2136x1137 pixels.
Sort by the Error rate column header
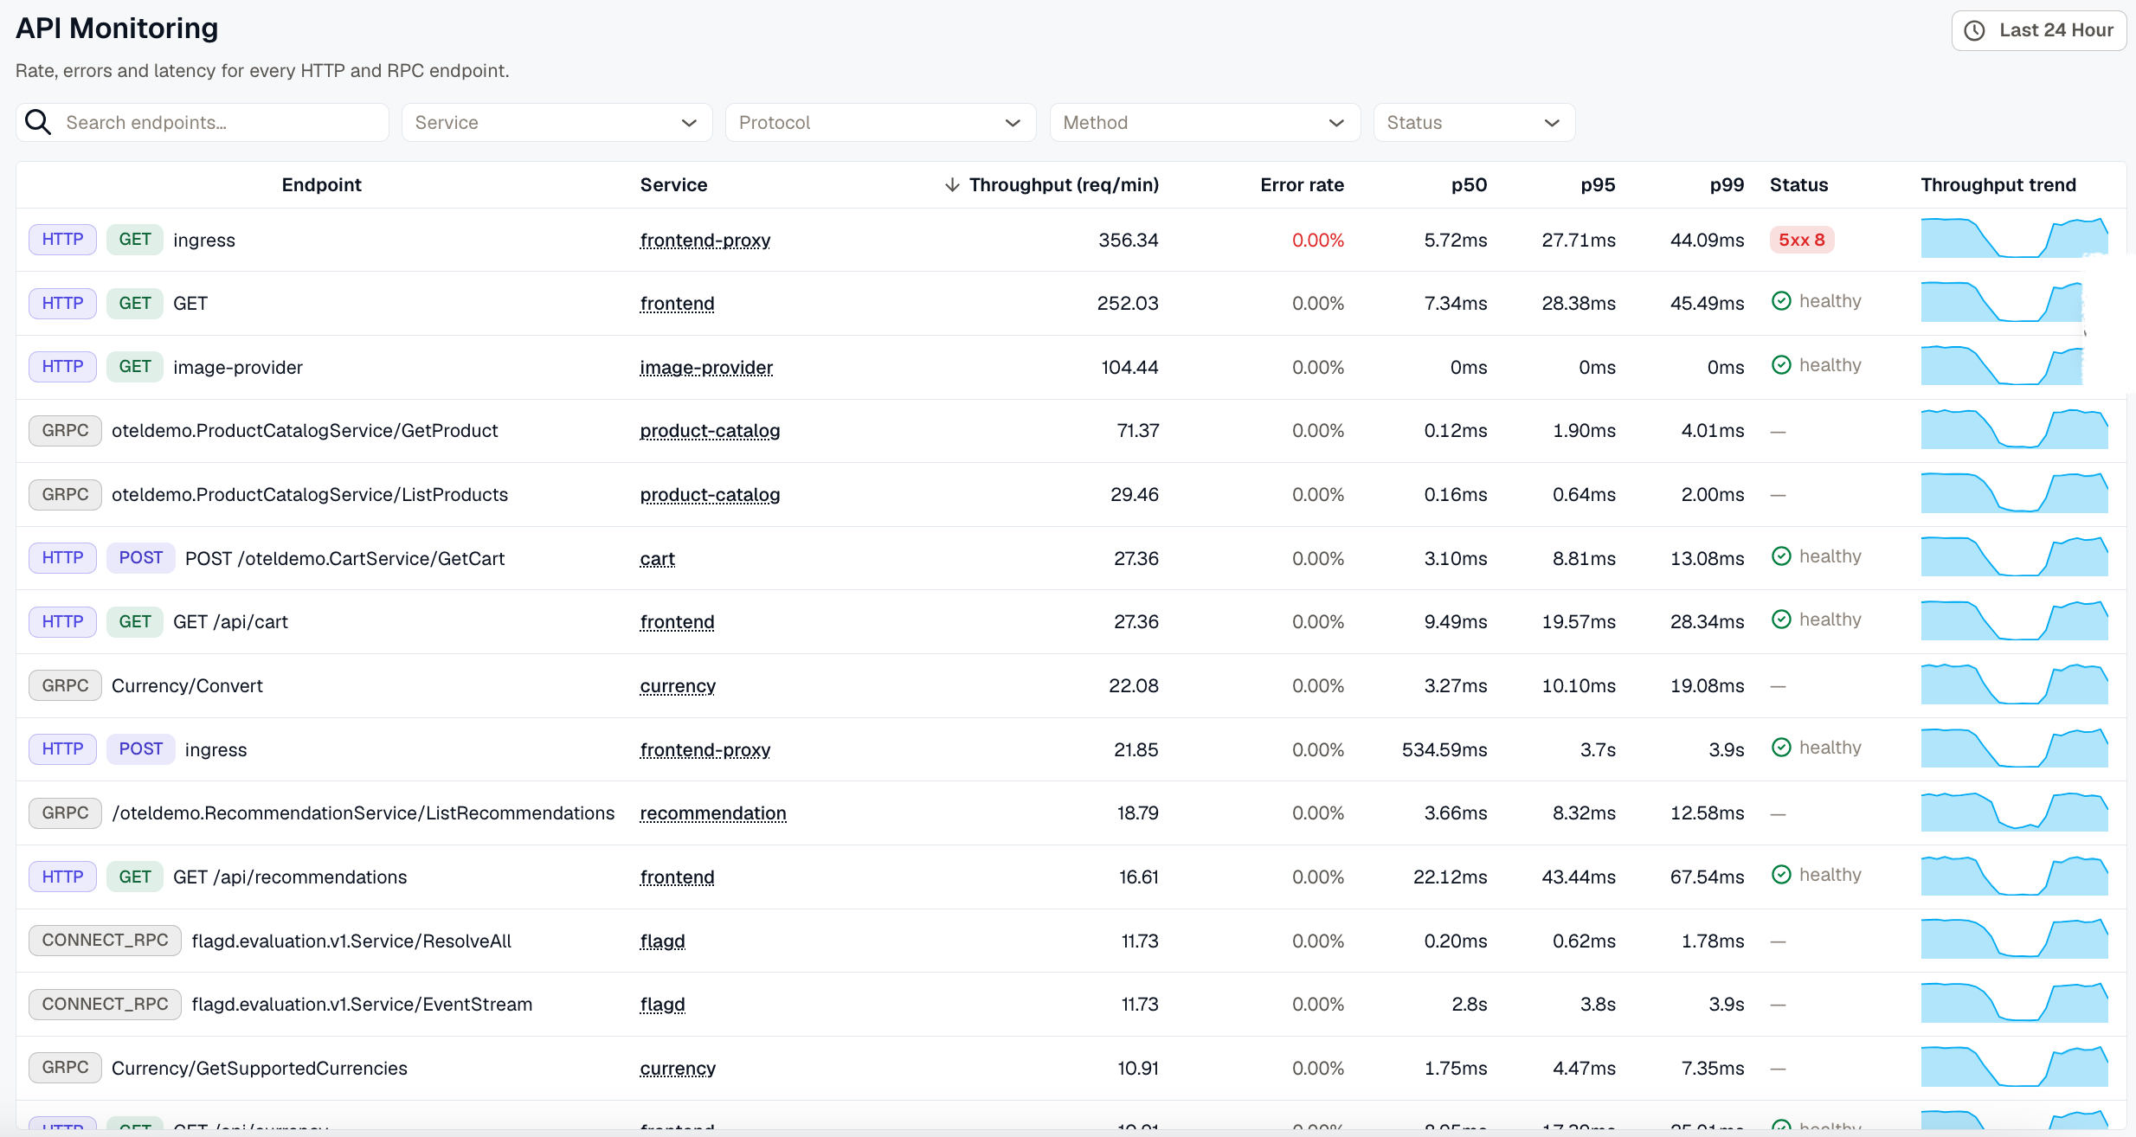1302,184
